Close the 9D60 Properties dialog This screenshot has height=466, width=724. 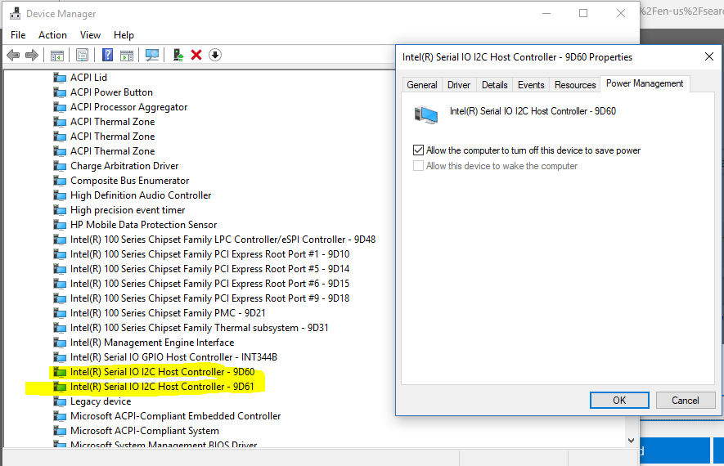709,56
